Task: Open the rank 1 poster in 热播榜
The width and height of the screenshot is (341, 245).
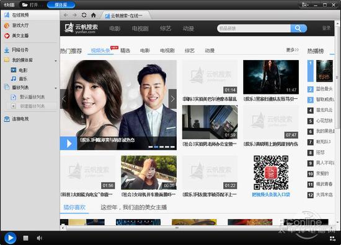Action: (x=324, y=71)
